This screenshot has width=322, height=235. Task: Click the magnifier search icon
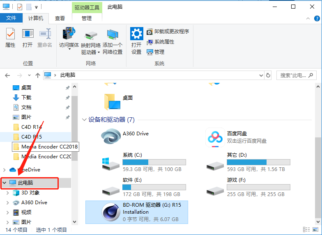coord(311,75)
